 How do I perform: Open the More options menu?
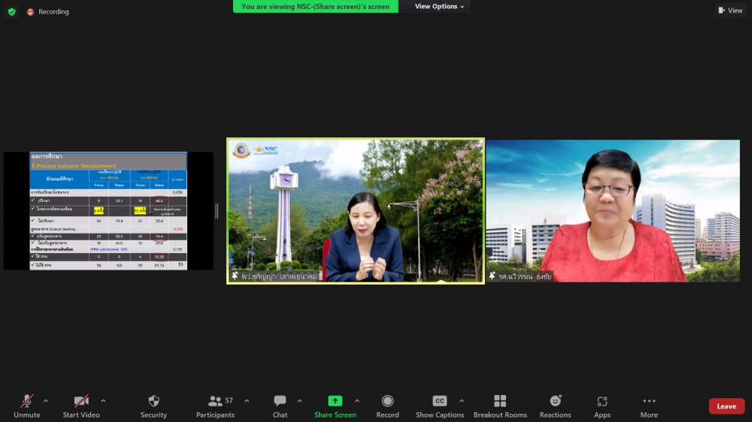pos(649,405)
